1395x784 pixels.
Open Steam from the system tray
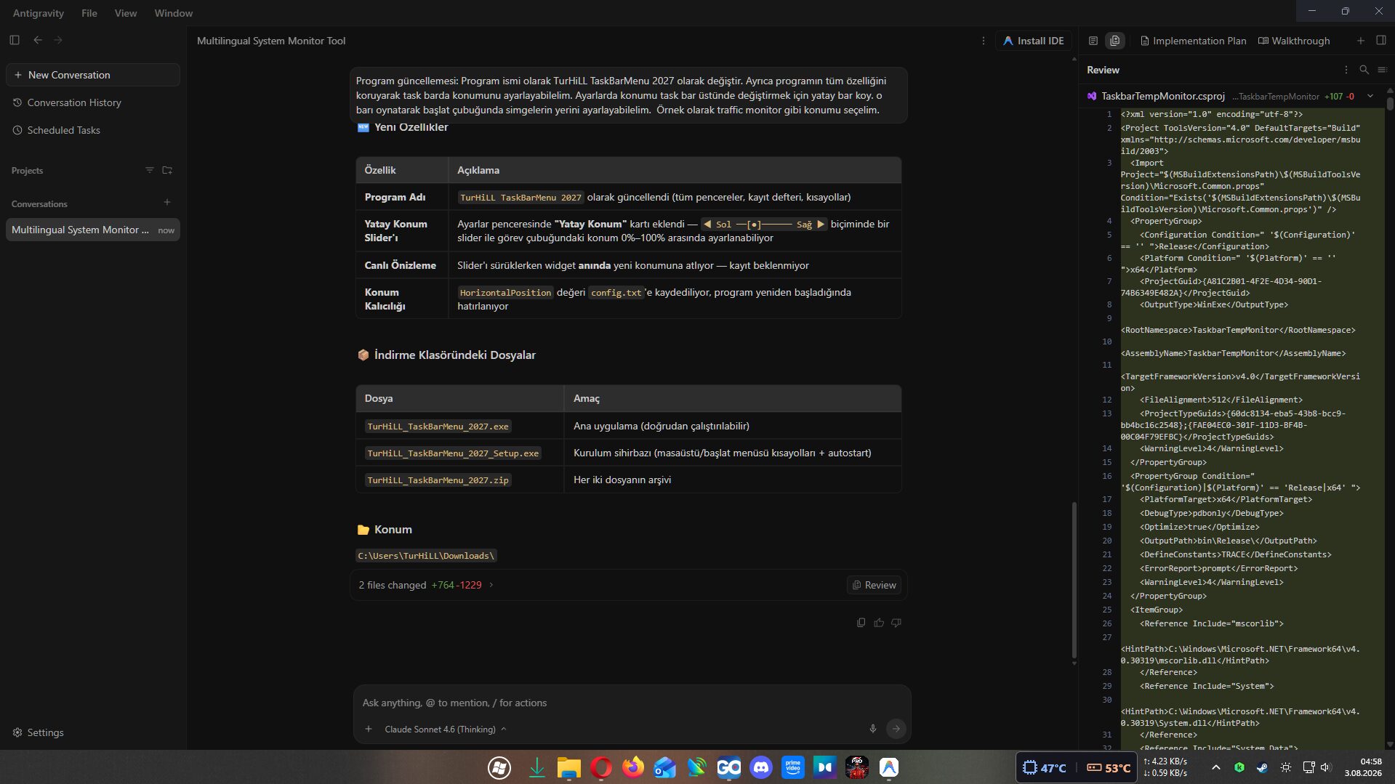(1263, 767)
